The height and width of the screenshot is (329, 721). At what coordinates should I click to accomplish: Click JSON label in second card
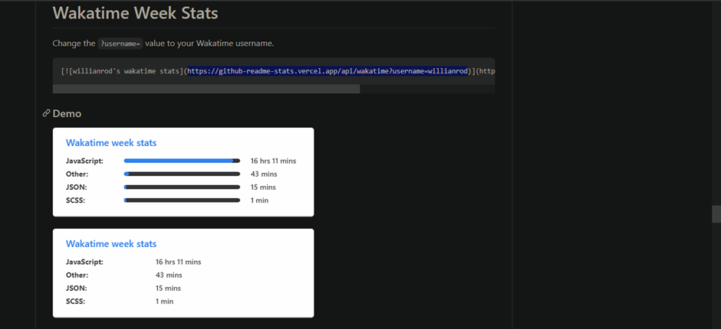pyautogui.click(x=77, y=288)
